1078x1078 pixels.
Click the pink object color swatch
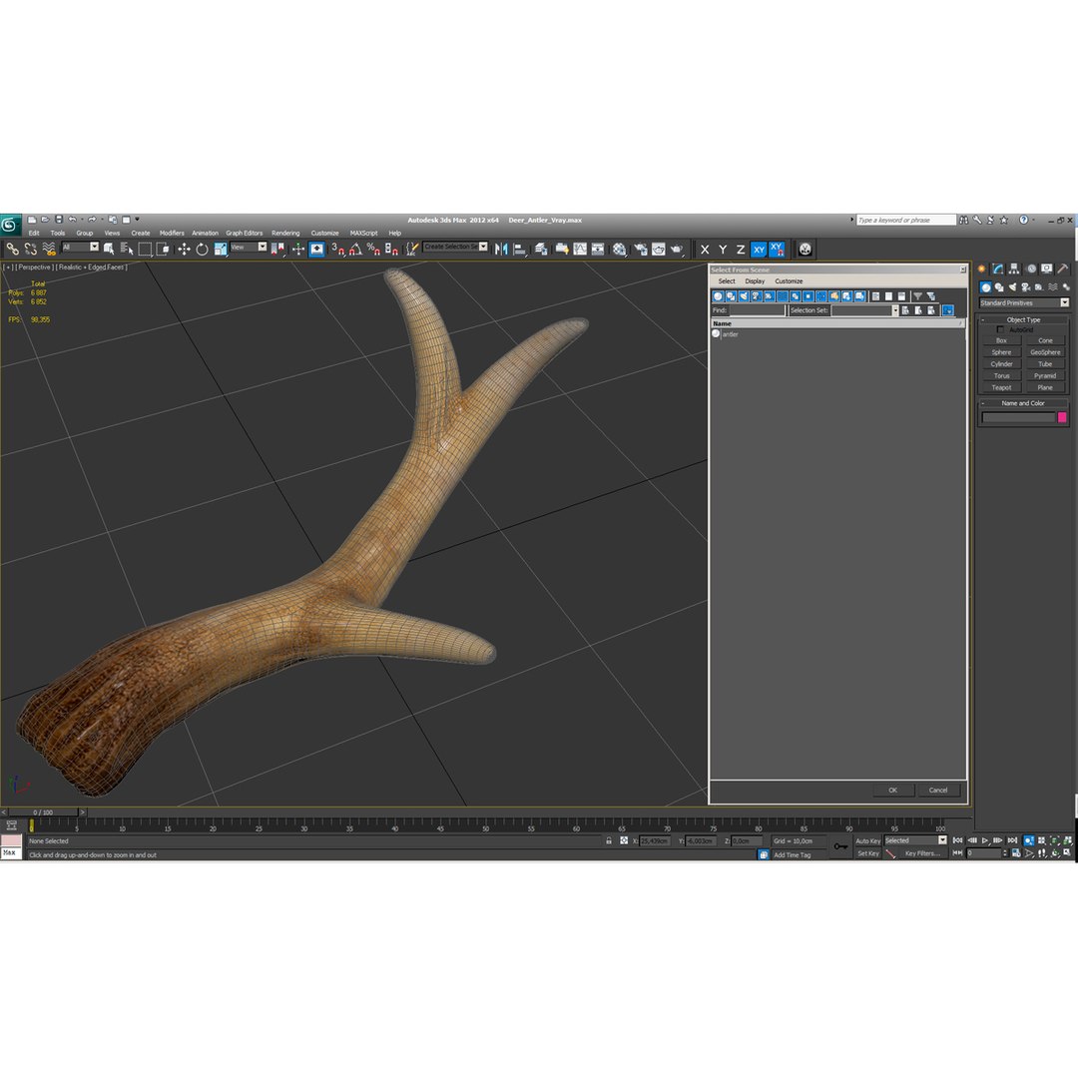click(x=1062, y=417)
